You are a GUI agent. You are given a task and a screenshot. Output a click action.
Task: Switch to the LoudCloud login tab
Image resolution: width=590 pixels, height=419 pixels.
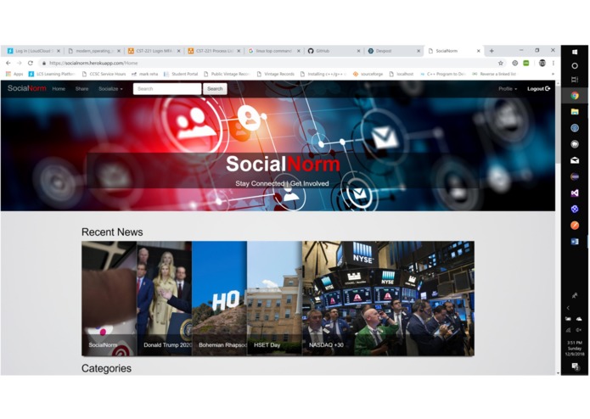[34, 51]
